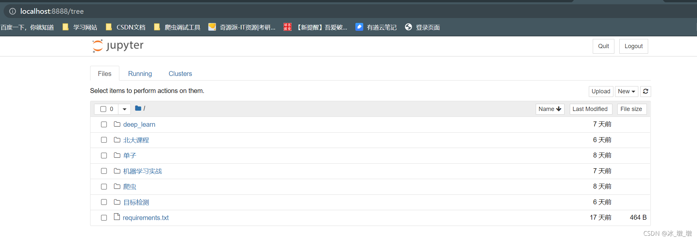Image resolution: width=697 pixels, height=240 pixels.
Task: Open the 北大课程 folder link
Action: 136,140
